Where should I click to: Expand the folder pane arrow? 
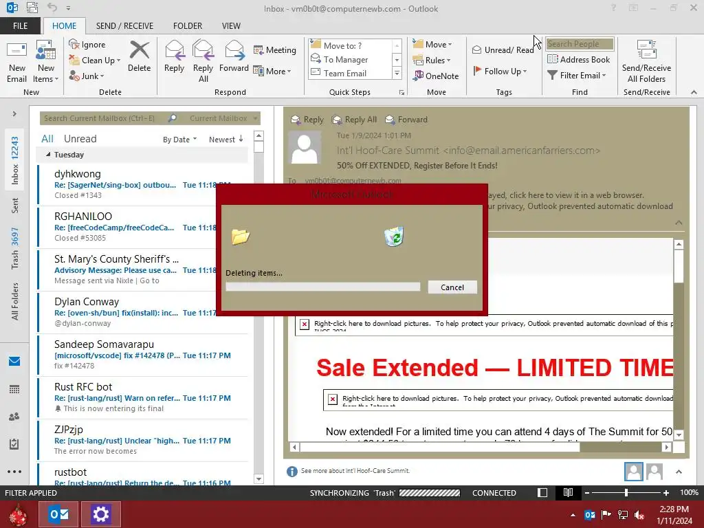(14, 114)
